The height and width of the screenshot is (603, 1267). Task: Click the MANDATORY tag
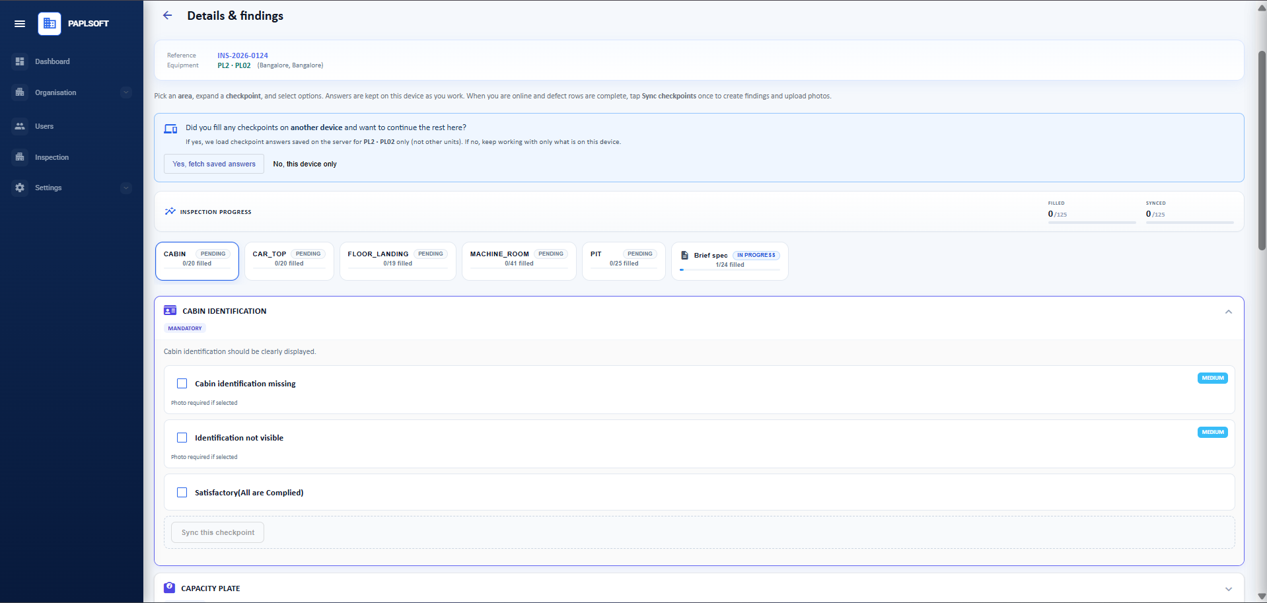point(185,328)
